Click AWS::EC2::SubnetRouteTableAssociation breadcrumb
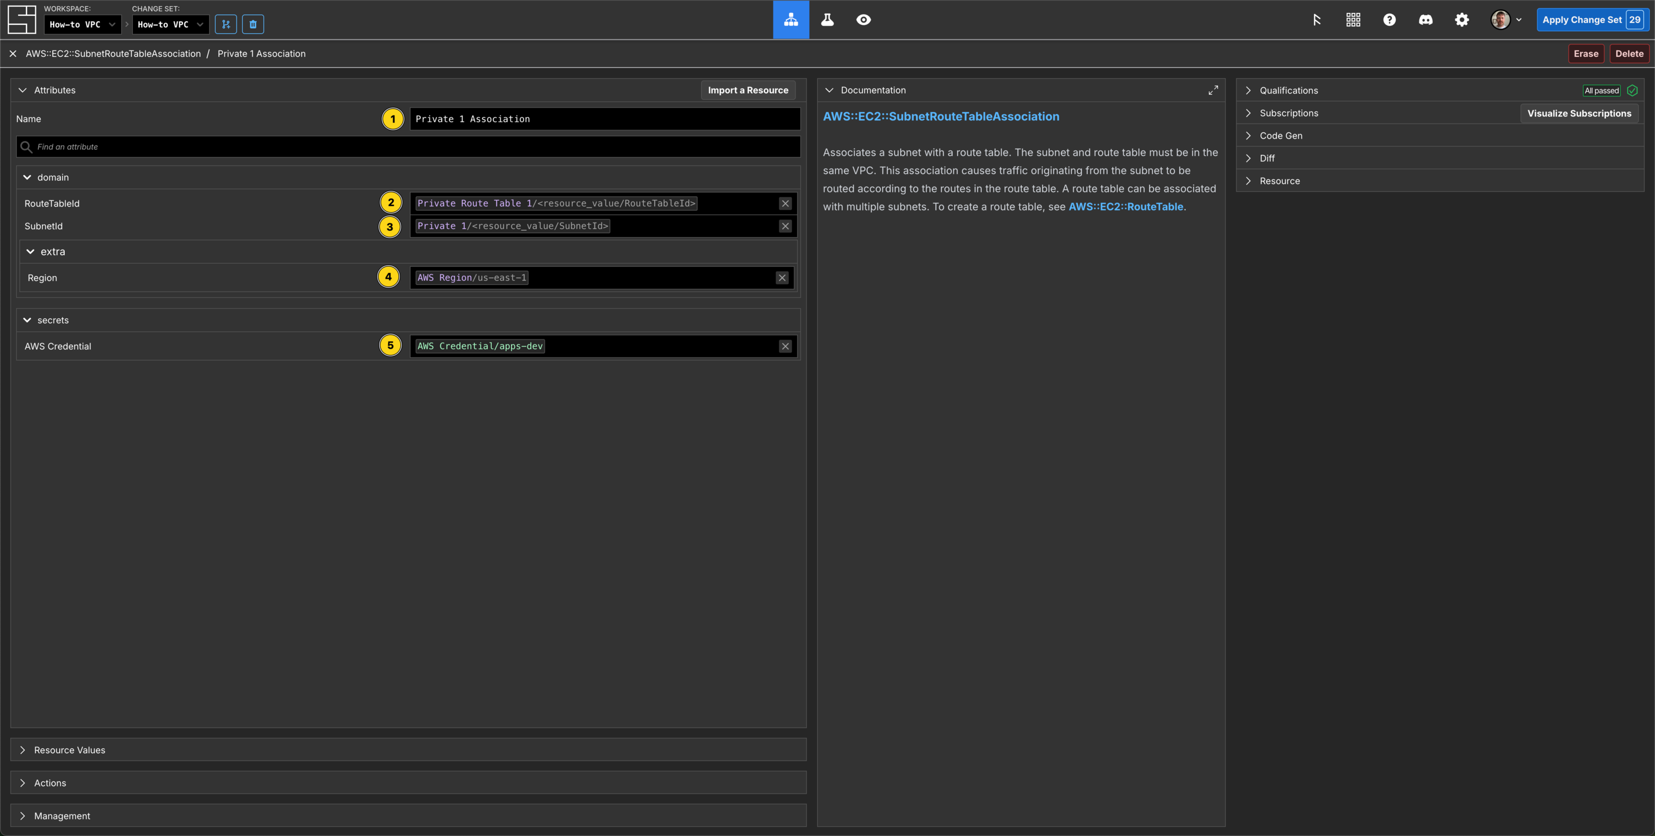The width and height of the screenshot is (1655, 836). tap(113, 54)
